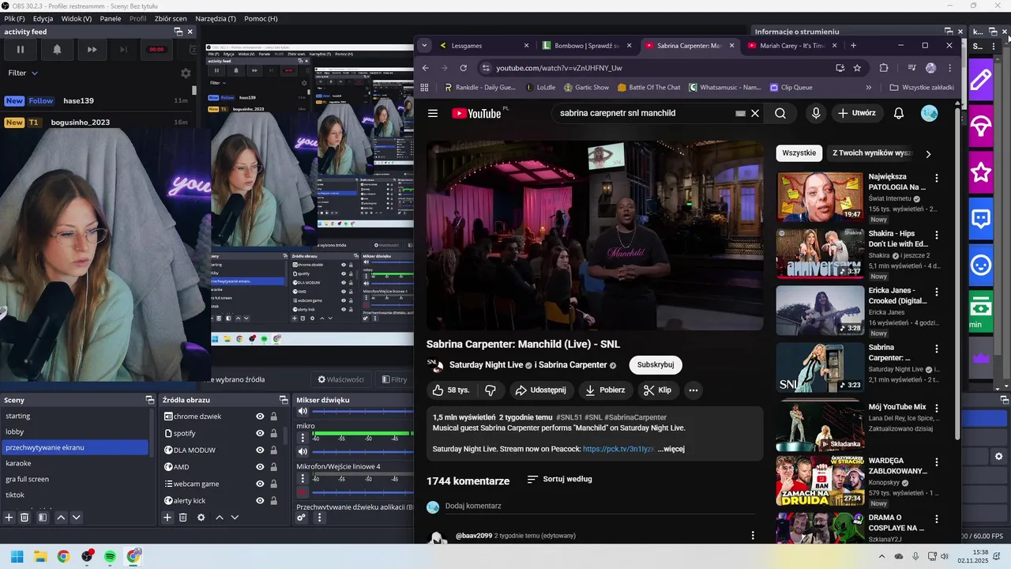The height and width of the screenshot is (569, 1011).
Task: Open a new Chrome tab
Action: tap(853, 46)
